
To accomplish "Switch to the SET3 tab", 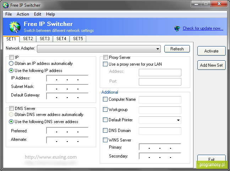I will (45, 39).
